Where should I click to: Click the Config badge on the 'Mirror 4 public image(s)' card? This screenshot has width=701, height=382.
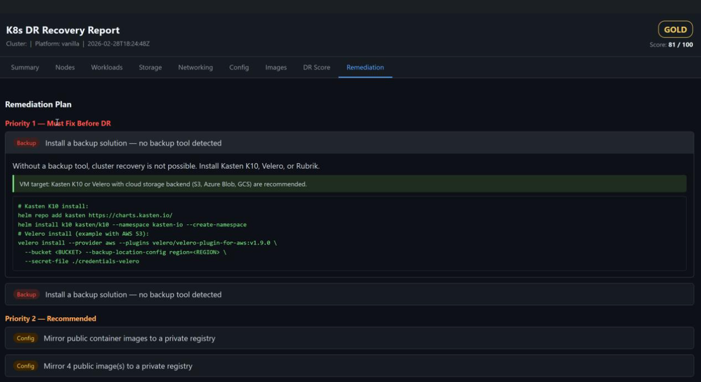click(26, 366)
